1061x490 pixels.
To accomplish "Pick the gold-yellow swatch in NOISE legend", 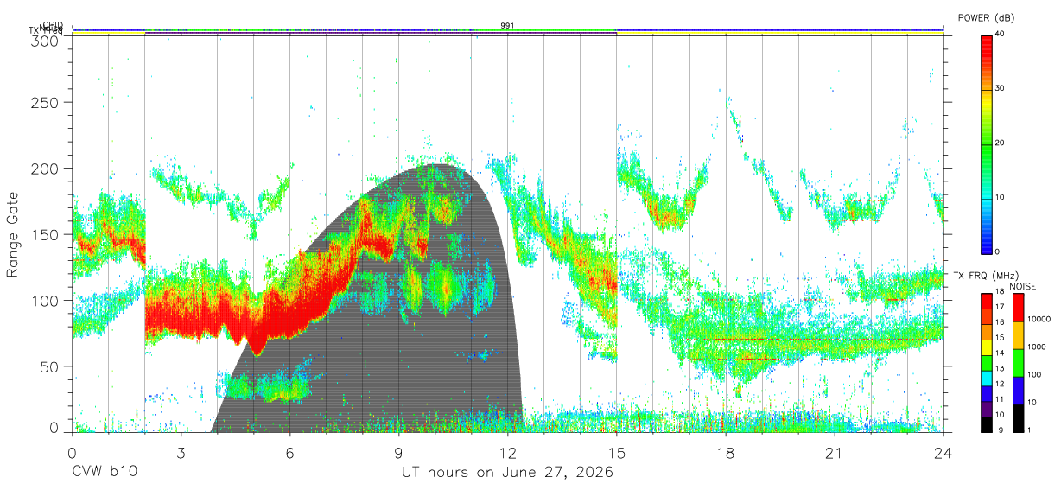I will 1018,335.
